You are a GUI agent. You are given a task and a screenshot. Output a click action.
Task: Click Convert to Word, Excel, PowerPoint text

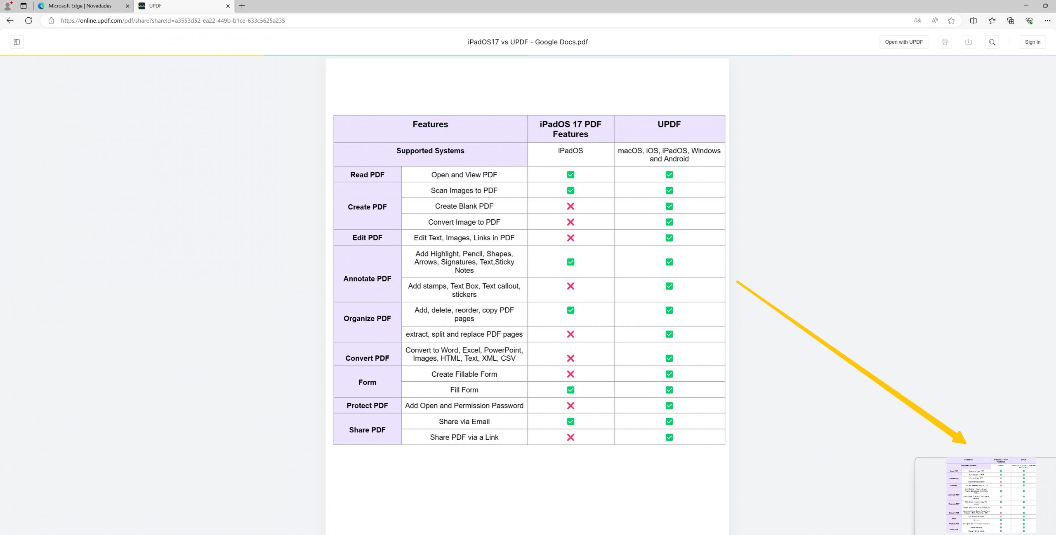click(x=464, y=354)
